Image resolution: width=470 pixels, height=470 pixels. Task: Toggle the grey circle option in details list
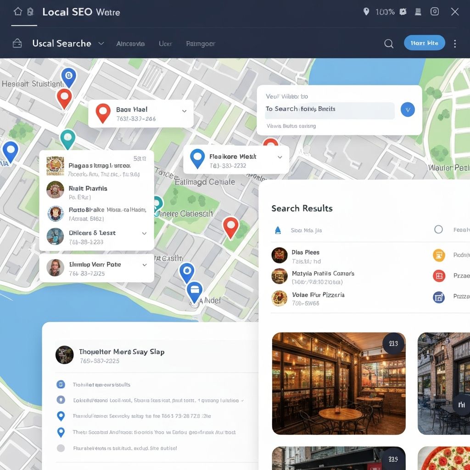pos(61,448)
